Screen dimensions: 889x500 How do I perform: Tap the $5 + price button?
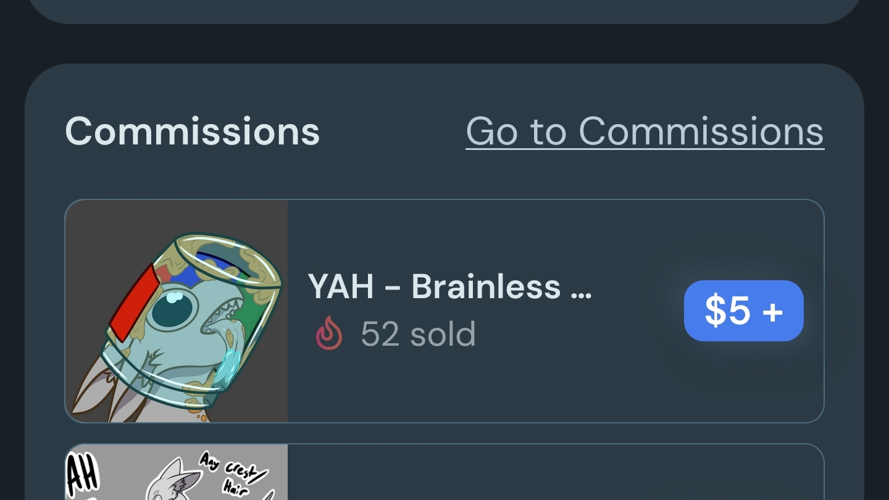(743, 310)
